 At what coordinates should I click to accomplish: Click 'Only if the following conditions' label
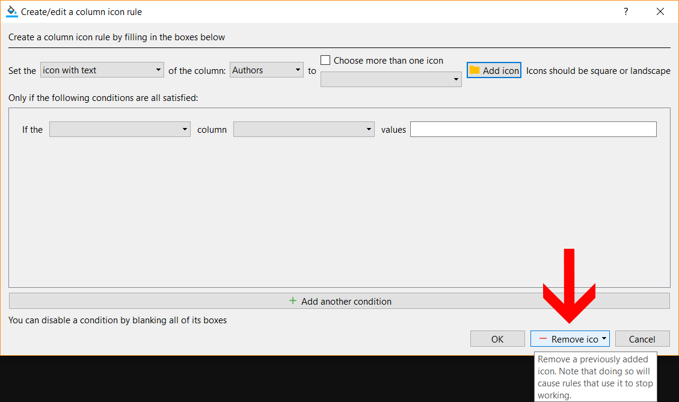(103, 98)
